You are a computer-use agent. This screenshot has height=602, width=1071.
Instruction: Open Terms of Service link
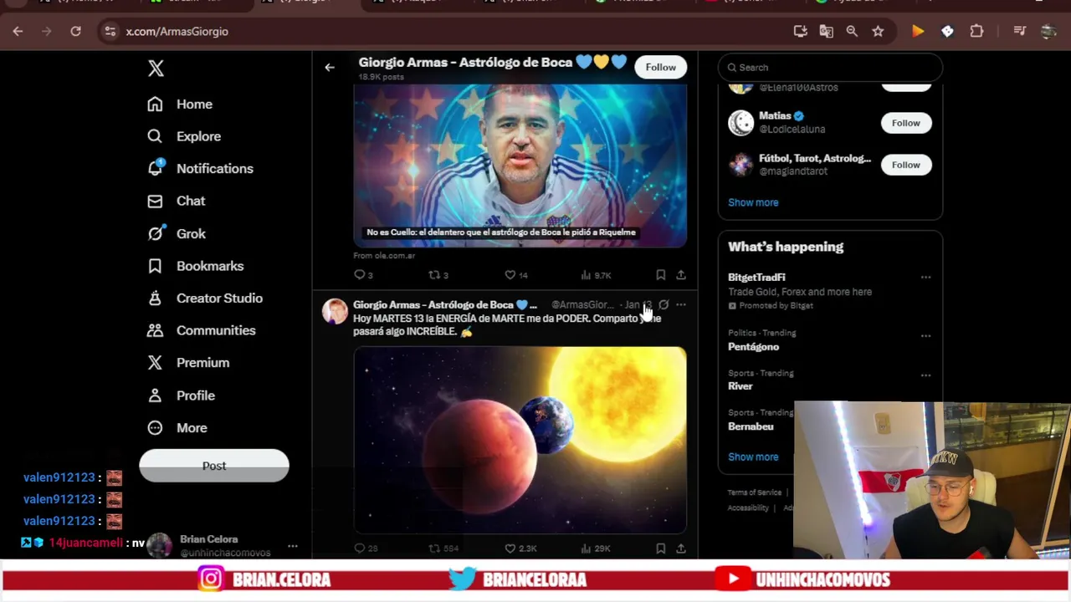[755, 492]
